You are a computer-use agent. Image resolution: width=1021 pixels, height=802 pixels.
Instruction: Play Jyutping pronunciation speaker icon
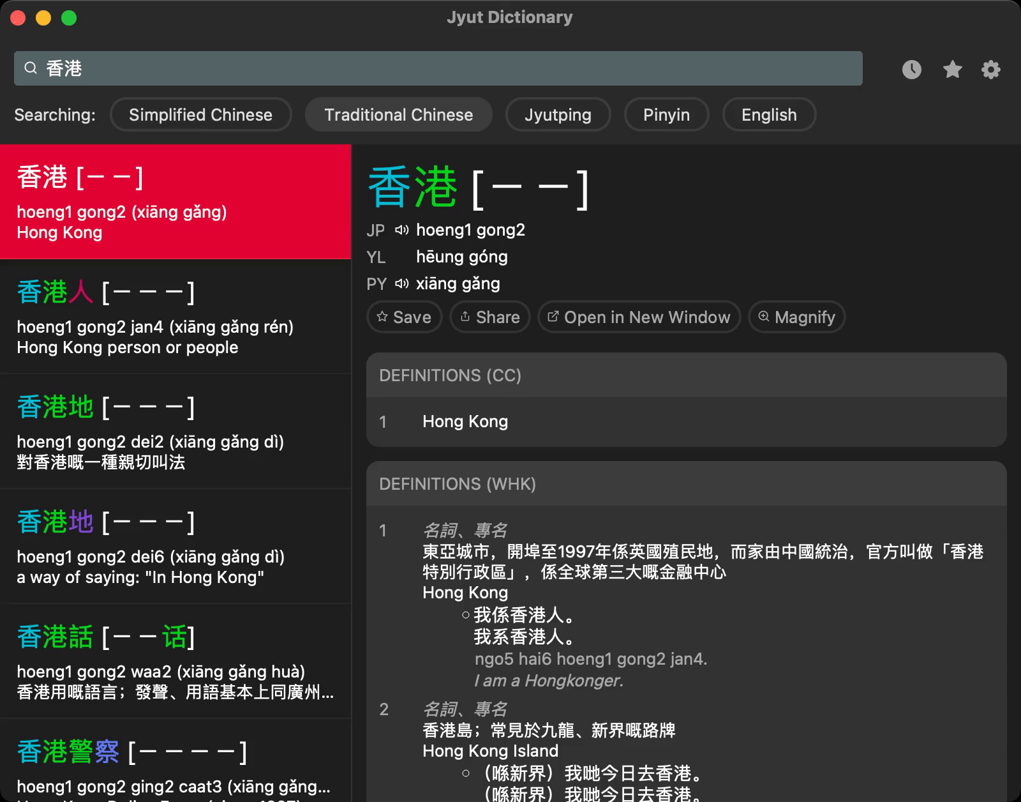pyautogui.click(x=401, y=230)
